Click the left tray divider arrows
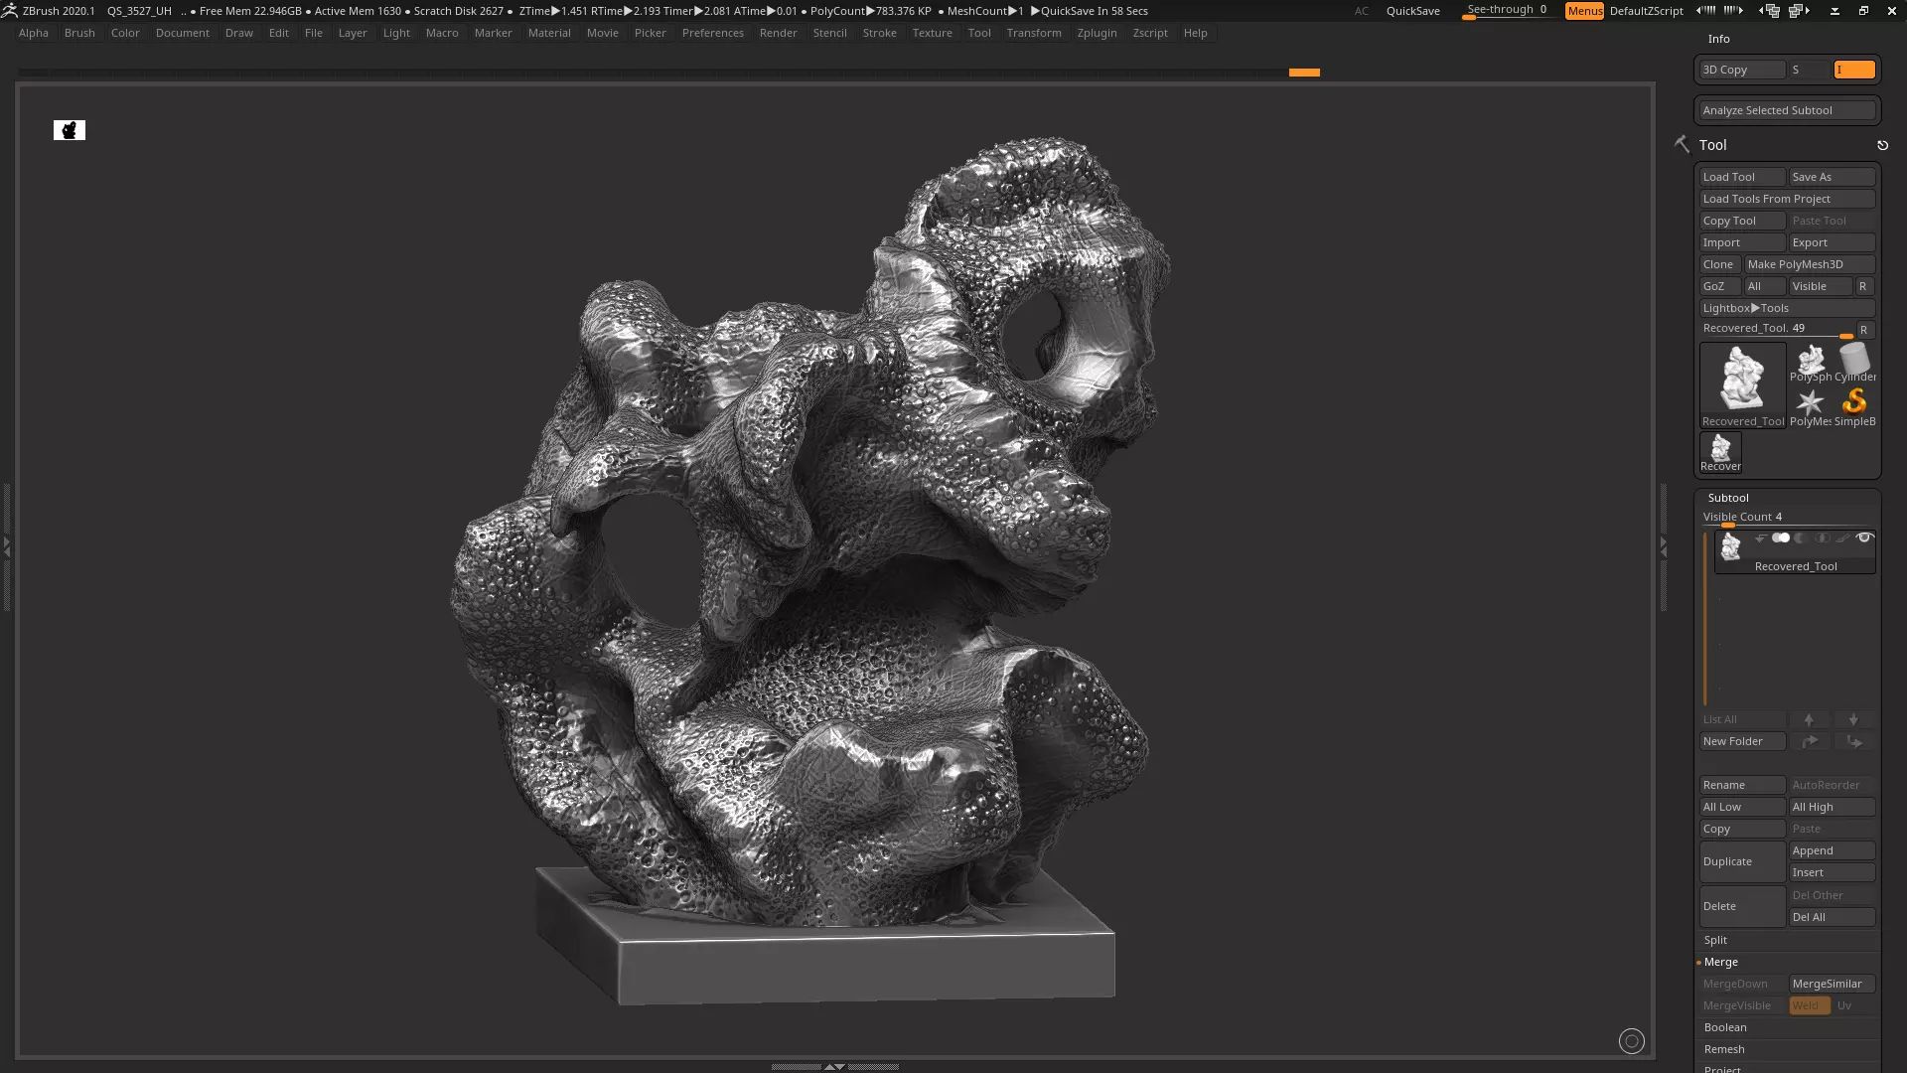The height and width of the screenshot is (1073, 1907). 7,546
